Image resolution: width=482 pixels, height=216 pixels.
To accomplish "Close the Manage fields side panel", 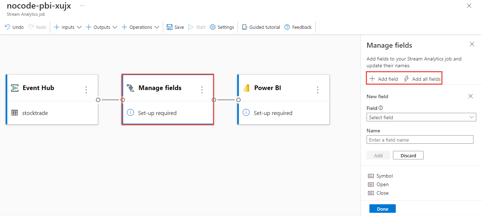I will pos(472,44).
